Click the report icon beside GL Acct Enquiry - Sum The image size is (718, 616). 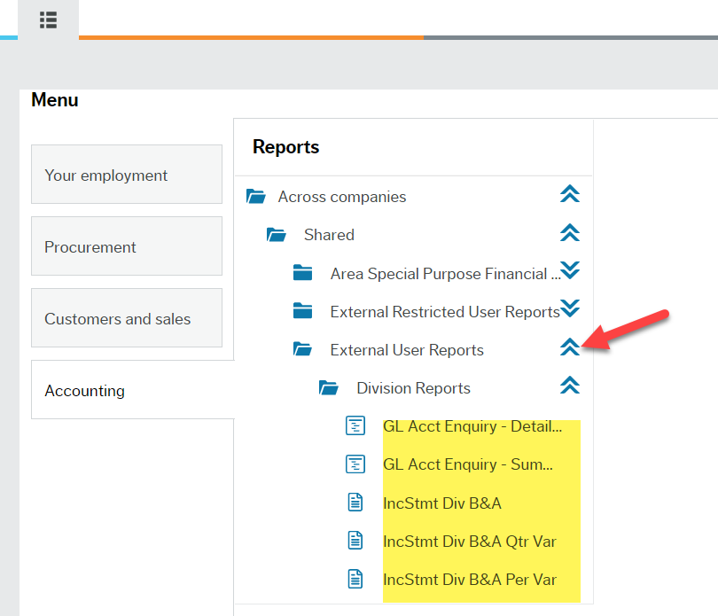[x=355, y=464]
